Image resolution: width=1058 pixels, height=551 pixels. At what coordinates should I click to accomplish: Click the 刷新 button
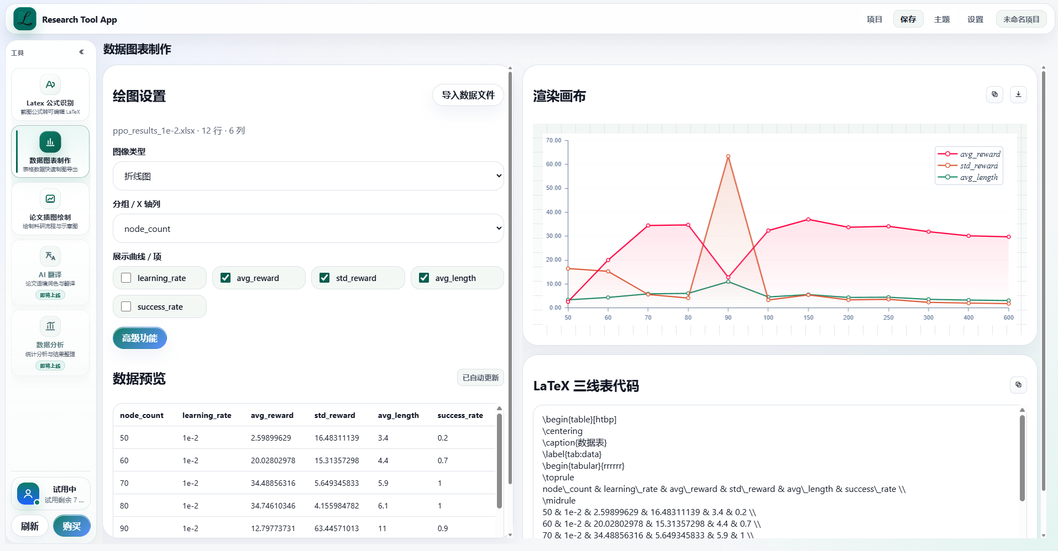(30, 526)
